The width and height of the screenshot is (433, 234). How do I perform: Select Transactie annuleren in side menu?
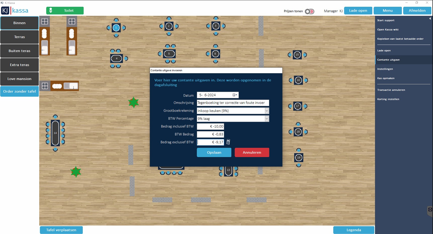(391, 90)
